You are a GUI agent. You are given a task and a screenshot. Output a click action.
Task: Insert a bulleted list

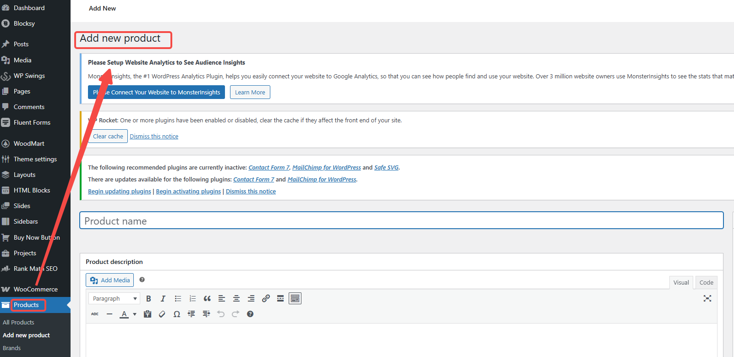[x=178, y=298]
